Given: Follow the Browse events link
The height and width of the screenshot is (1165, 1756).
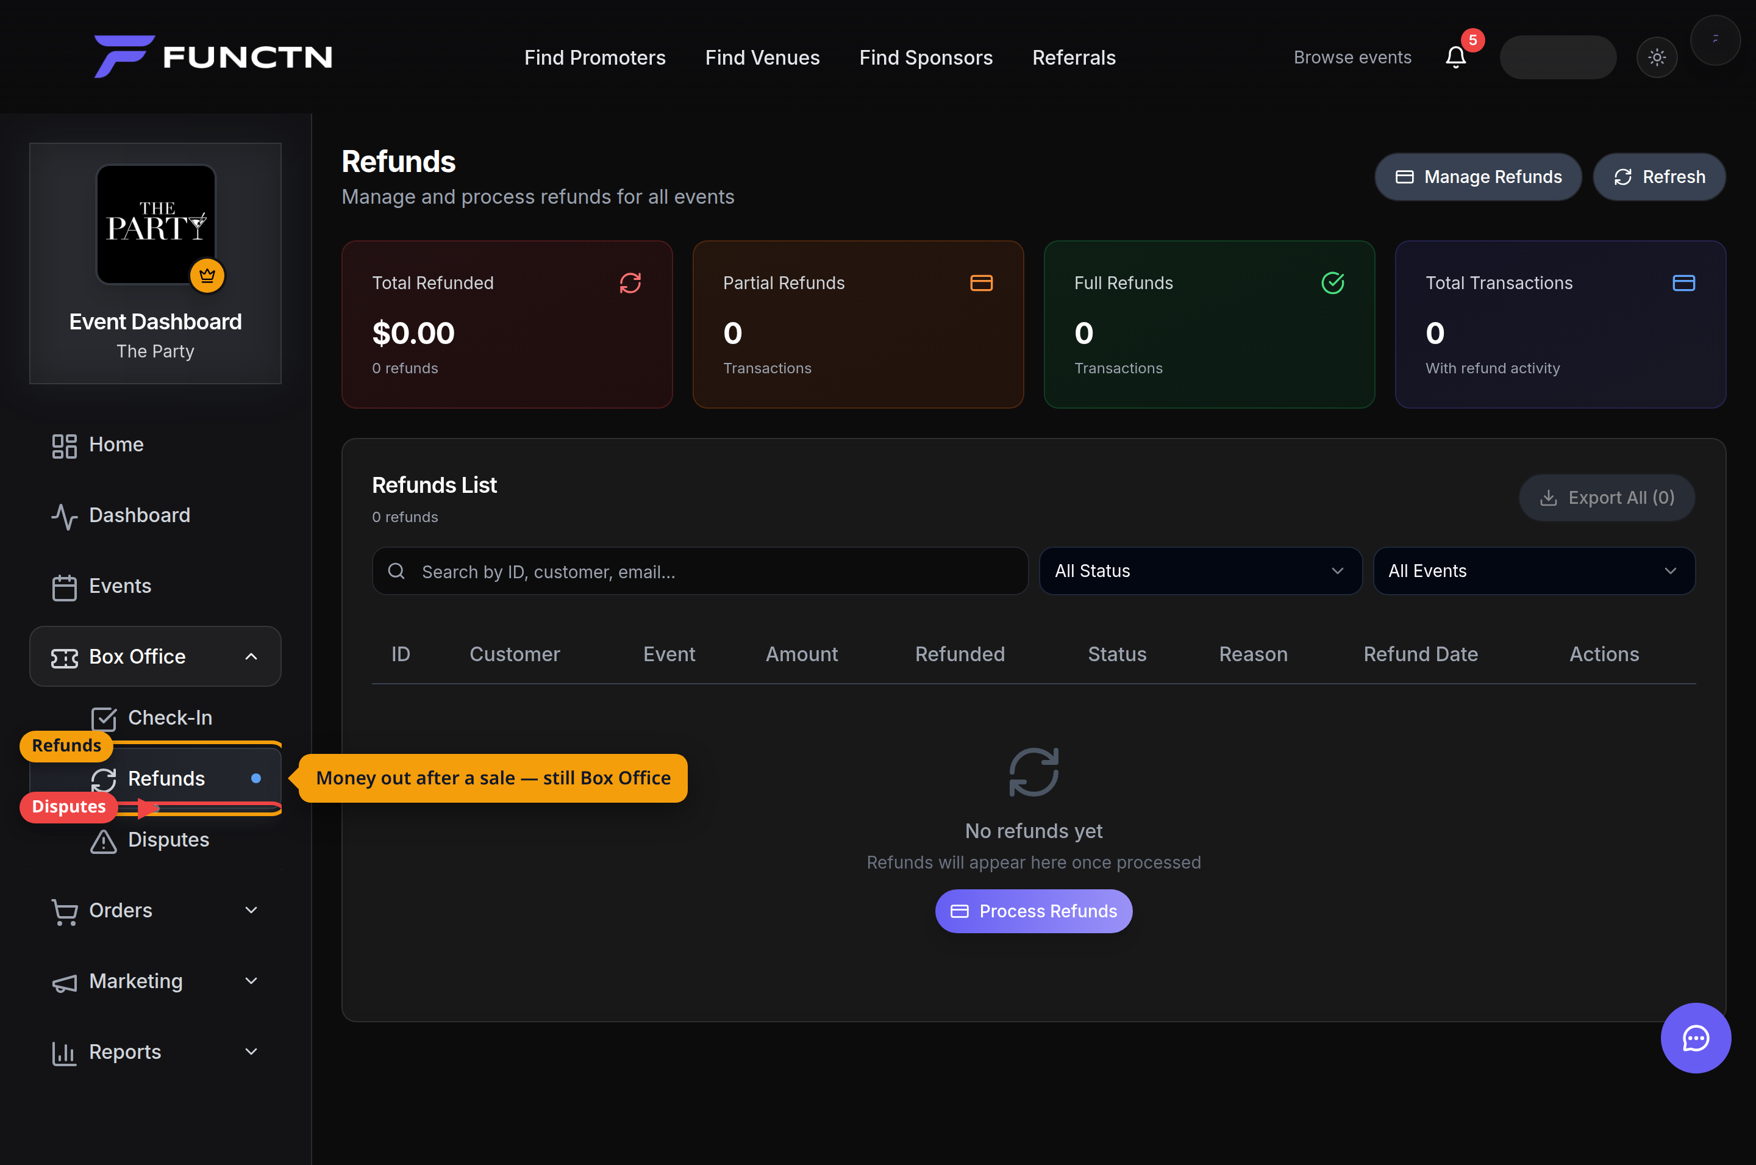Looking at the screenshot, I should click(1352, 57).
